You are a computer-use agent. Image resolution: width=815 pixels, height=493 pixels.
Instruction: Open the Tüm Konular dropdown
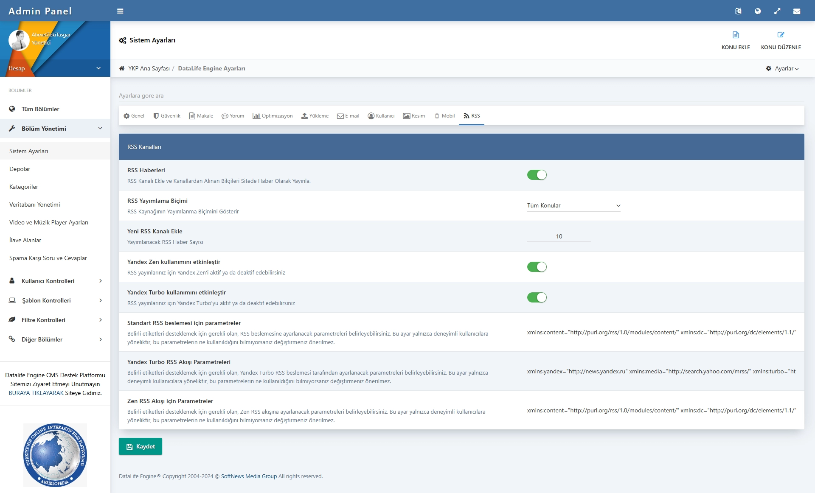[x=573, y=205]
